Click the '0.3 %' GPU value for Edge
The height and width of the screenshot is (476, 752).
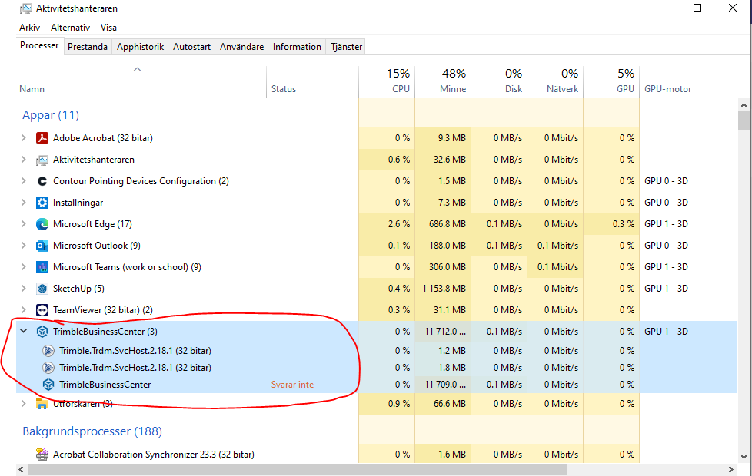(623, 224)
